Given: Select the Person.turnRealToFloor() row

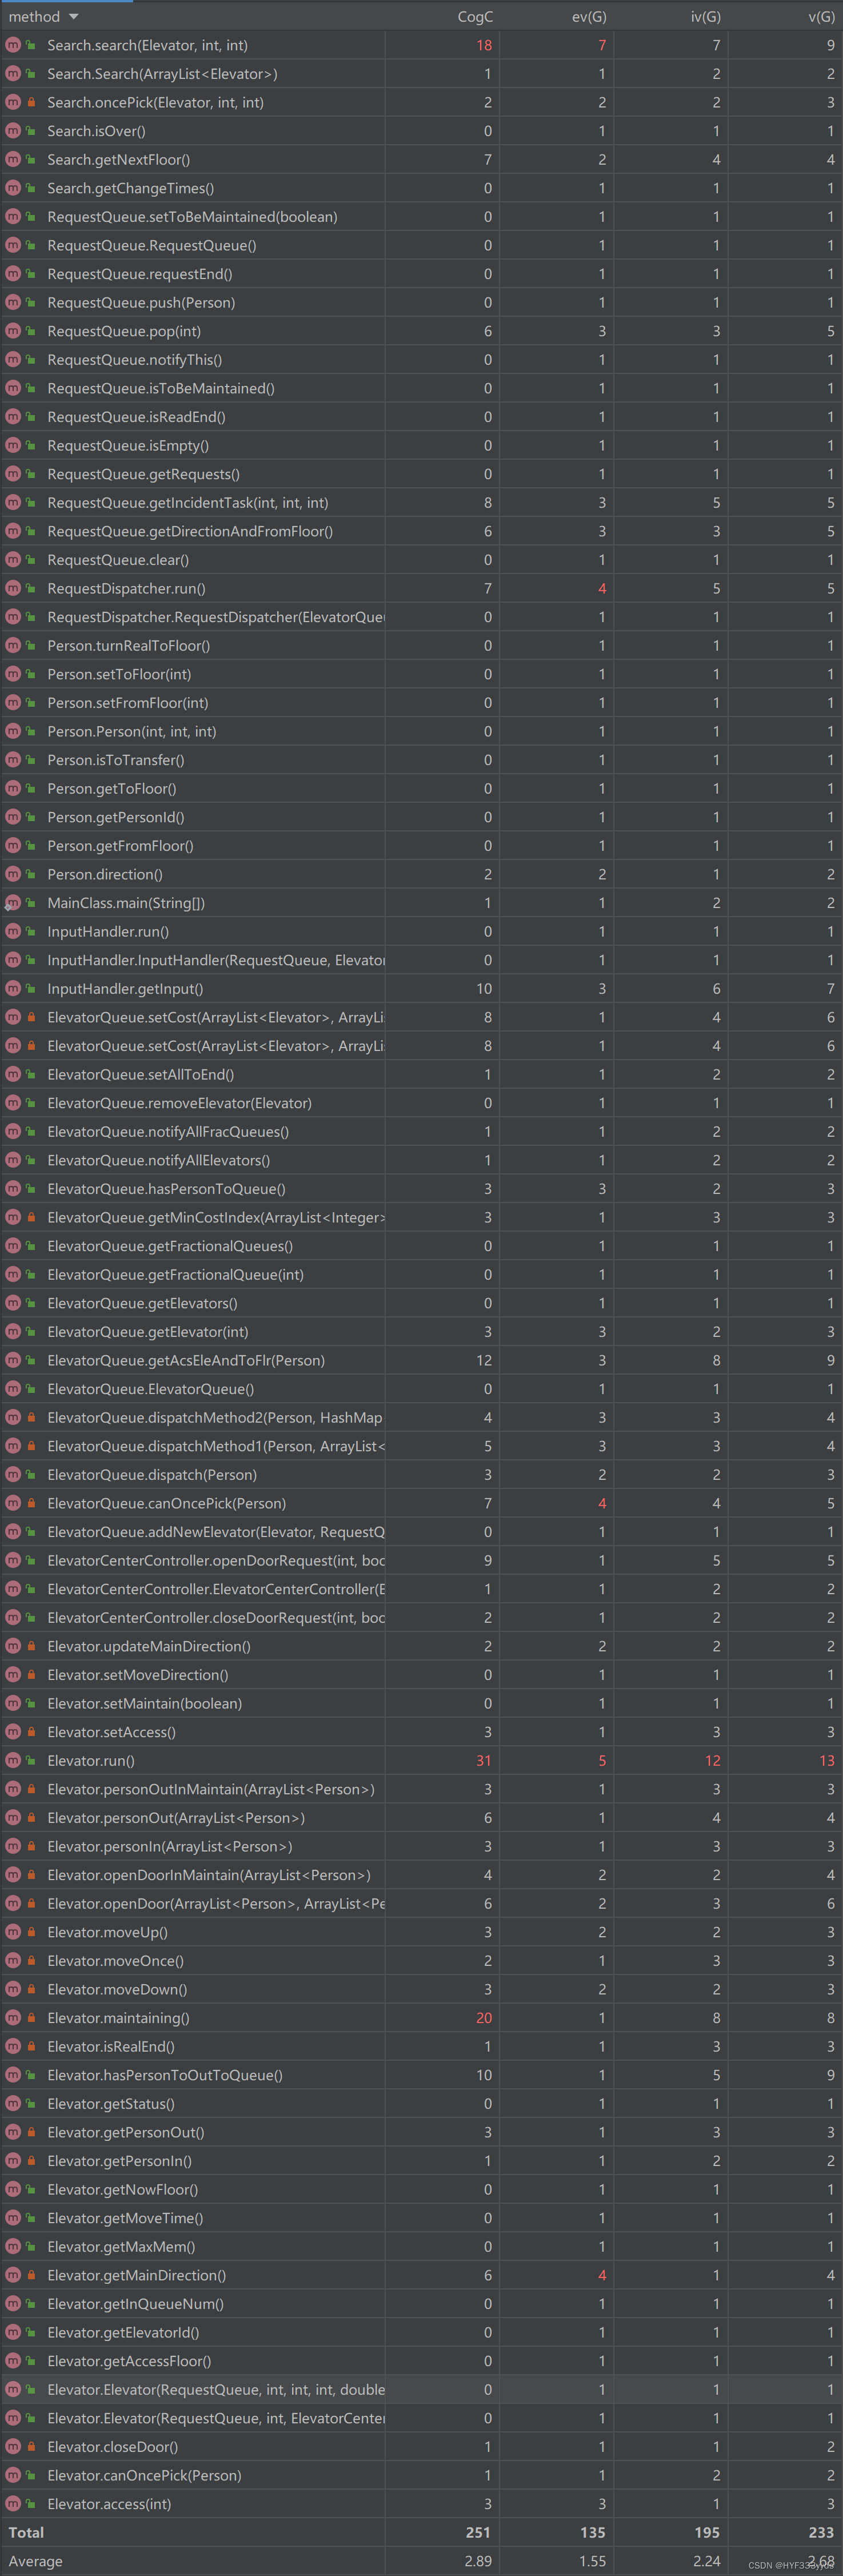Looking at the screenshot, I should [421, 645].
